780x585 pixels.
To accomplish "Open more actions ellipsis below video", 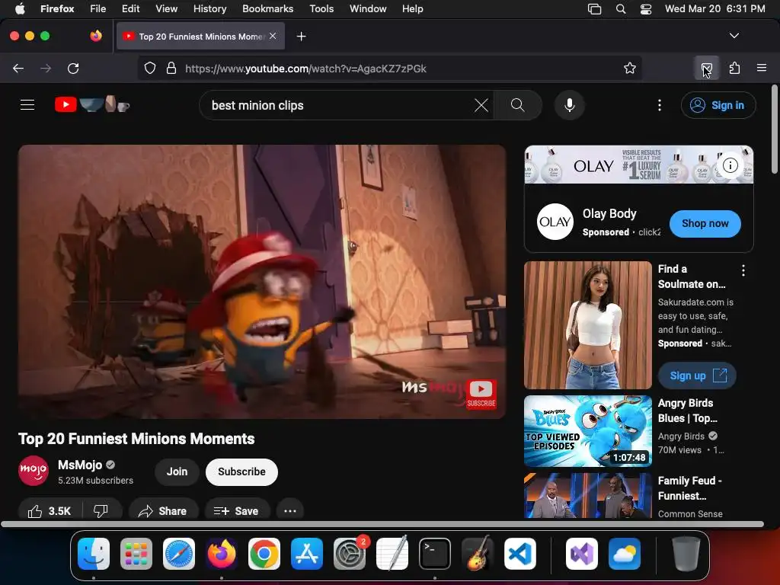I will pyautogui.click(x=290, y=511).
